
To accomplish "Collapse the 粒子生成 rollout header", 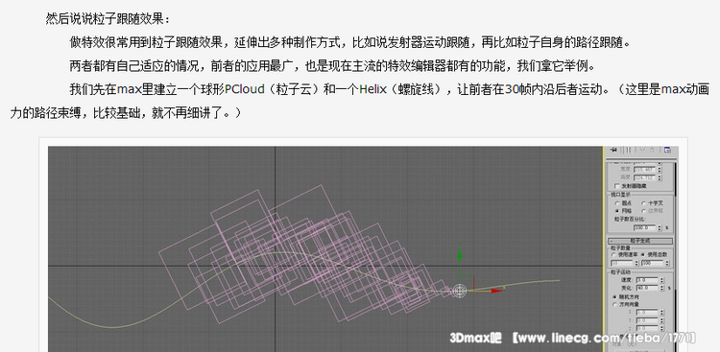I will click(640, 241).
